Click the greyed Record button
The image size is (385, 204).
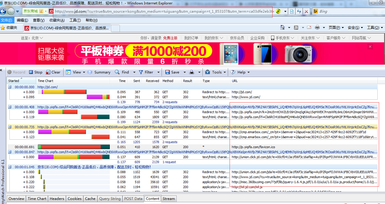tap(16, 72)
